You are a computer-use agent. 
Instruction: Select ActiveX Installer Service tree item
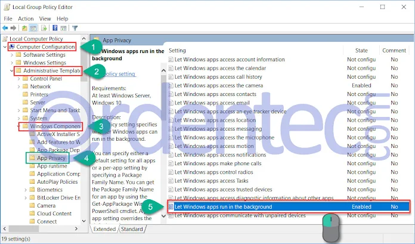tap(58, 134)
